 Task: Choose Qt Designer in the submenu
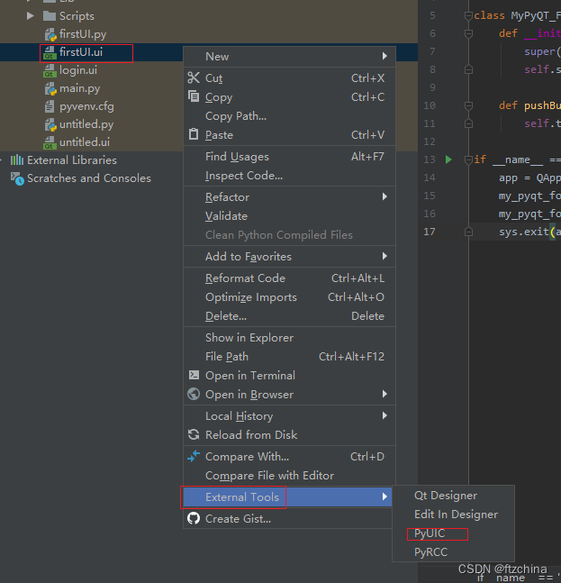pyautogui.click(x=453, y=496)
